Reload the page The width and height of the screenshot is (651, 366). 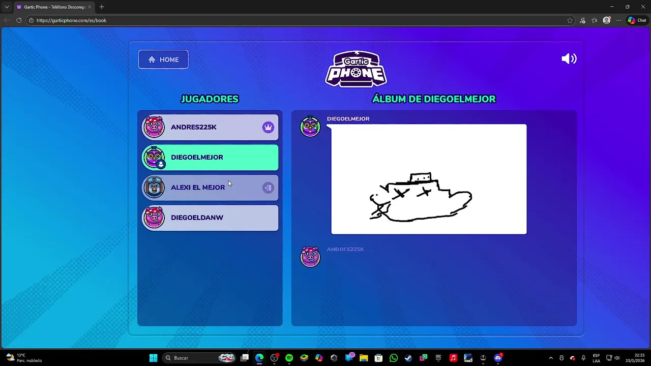click(19, 20)
